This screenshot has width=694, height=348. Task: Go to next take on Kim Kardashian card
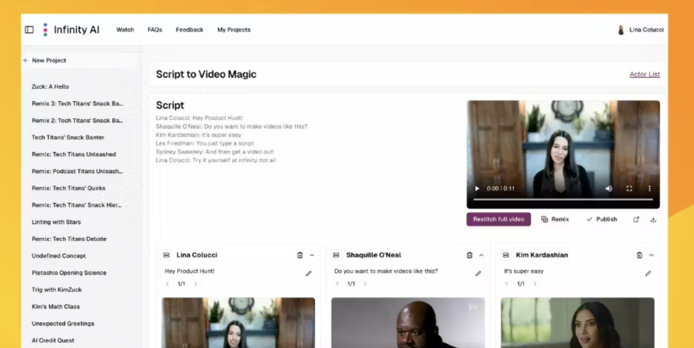pyautogui.click(x=535, y=284)
